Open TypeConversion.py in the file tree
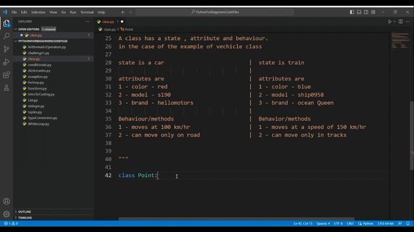This screenshot has height=232, width=414. (x=43, y=118)
